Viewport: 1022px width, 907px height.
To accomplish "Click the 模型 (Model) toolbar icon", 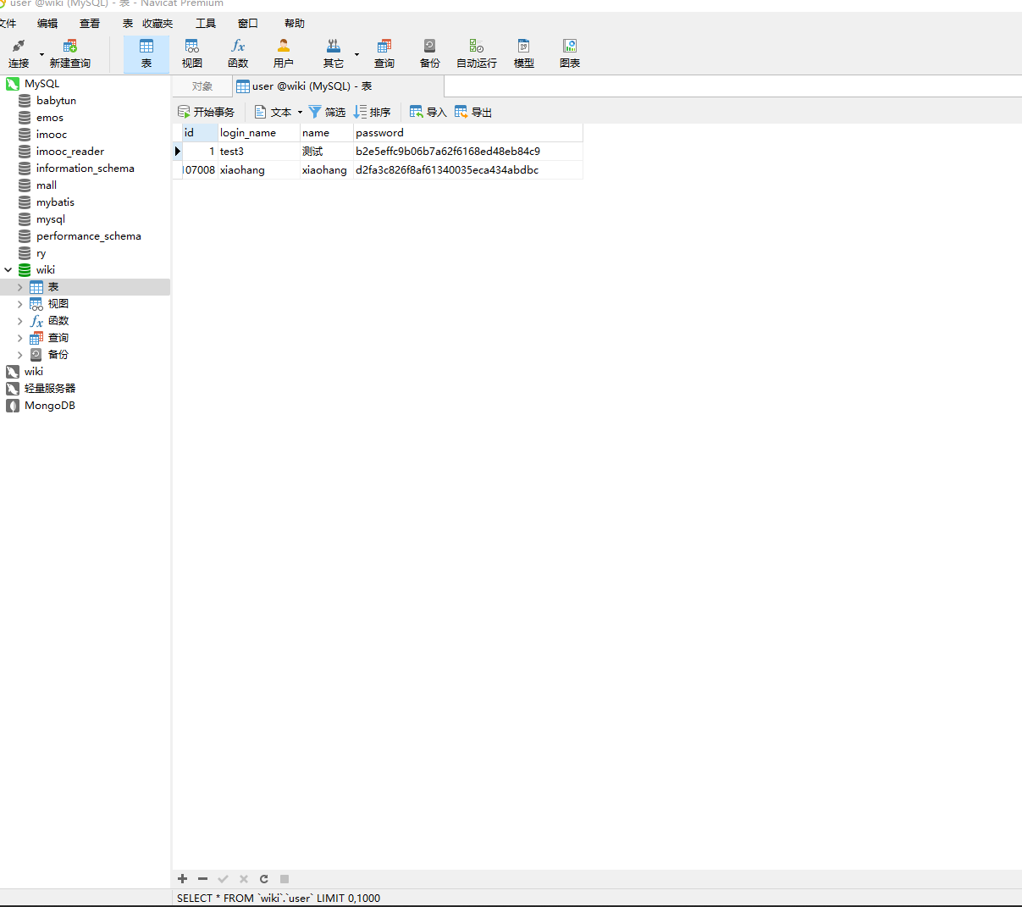I will (x=524, y=53).
